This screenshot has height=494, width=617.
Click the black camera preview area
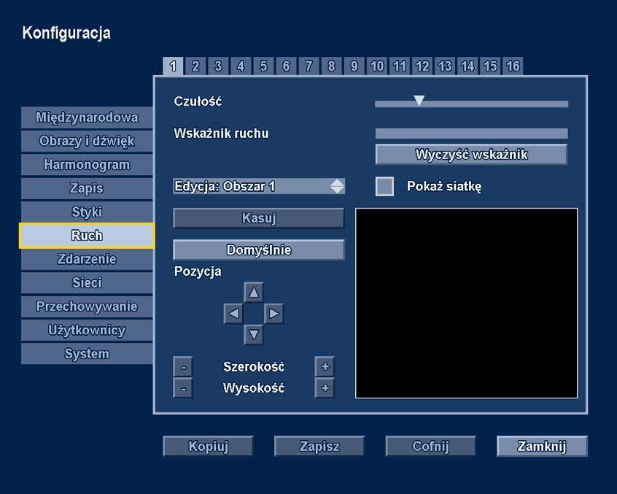[x=466, y=303]
